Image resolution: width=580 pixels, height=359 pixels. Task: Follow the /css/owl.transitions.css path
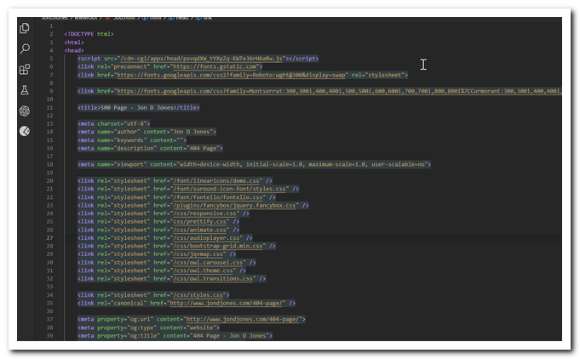(x=214, y=278)
